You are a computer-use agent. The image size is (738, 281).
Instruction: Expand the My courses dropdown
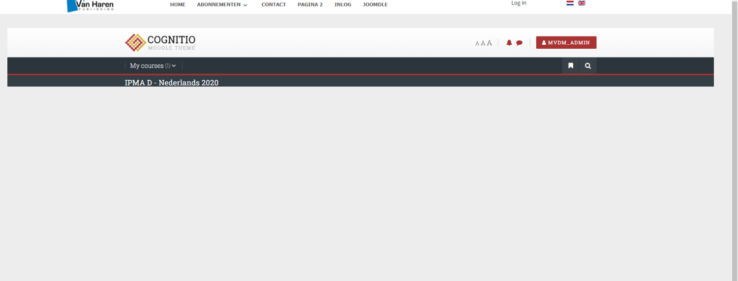point(153,66)
